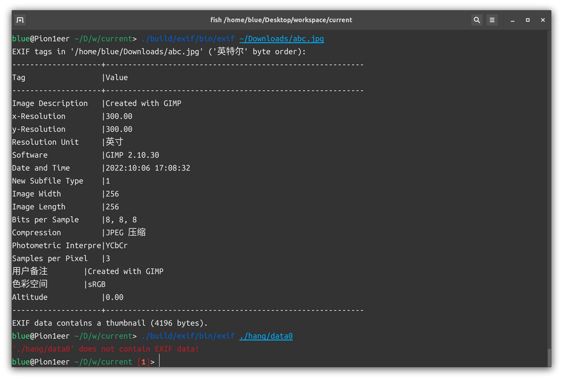Viewport: 563px width, 380px height.
Task: Open the terminal search
Action: click(477, 20)
